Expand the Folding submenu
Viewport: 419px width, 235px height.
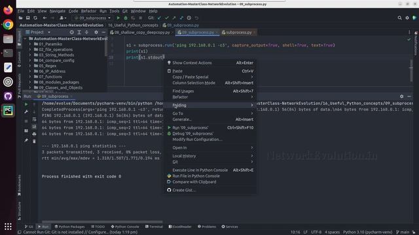[x=210, y=105]
